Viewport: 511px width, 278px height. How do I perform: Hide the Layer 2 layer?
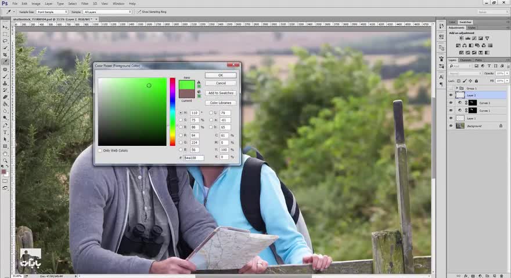[x=451, y=95]
